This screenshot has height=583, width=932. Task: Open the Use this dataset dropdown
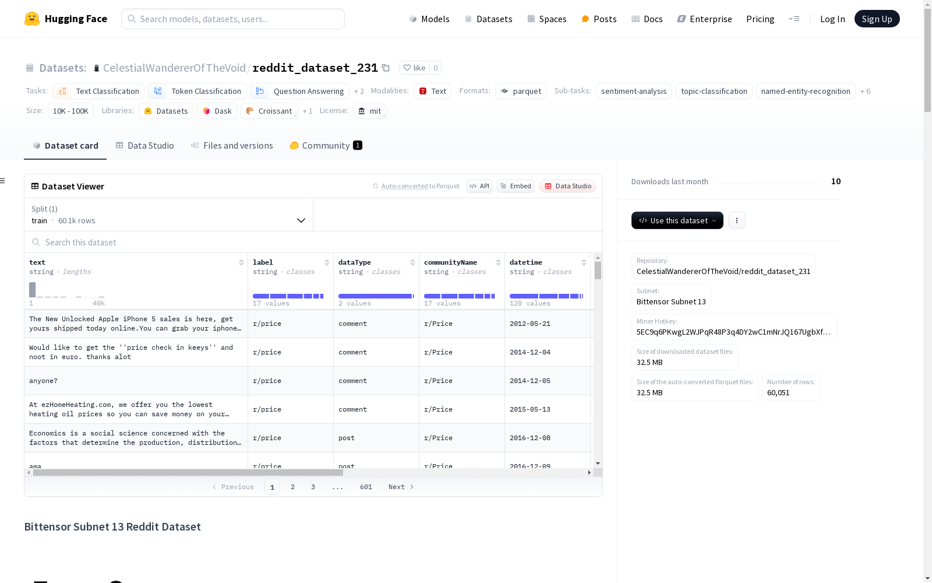pos(677,220)
